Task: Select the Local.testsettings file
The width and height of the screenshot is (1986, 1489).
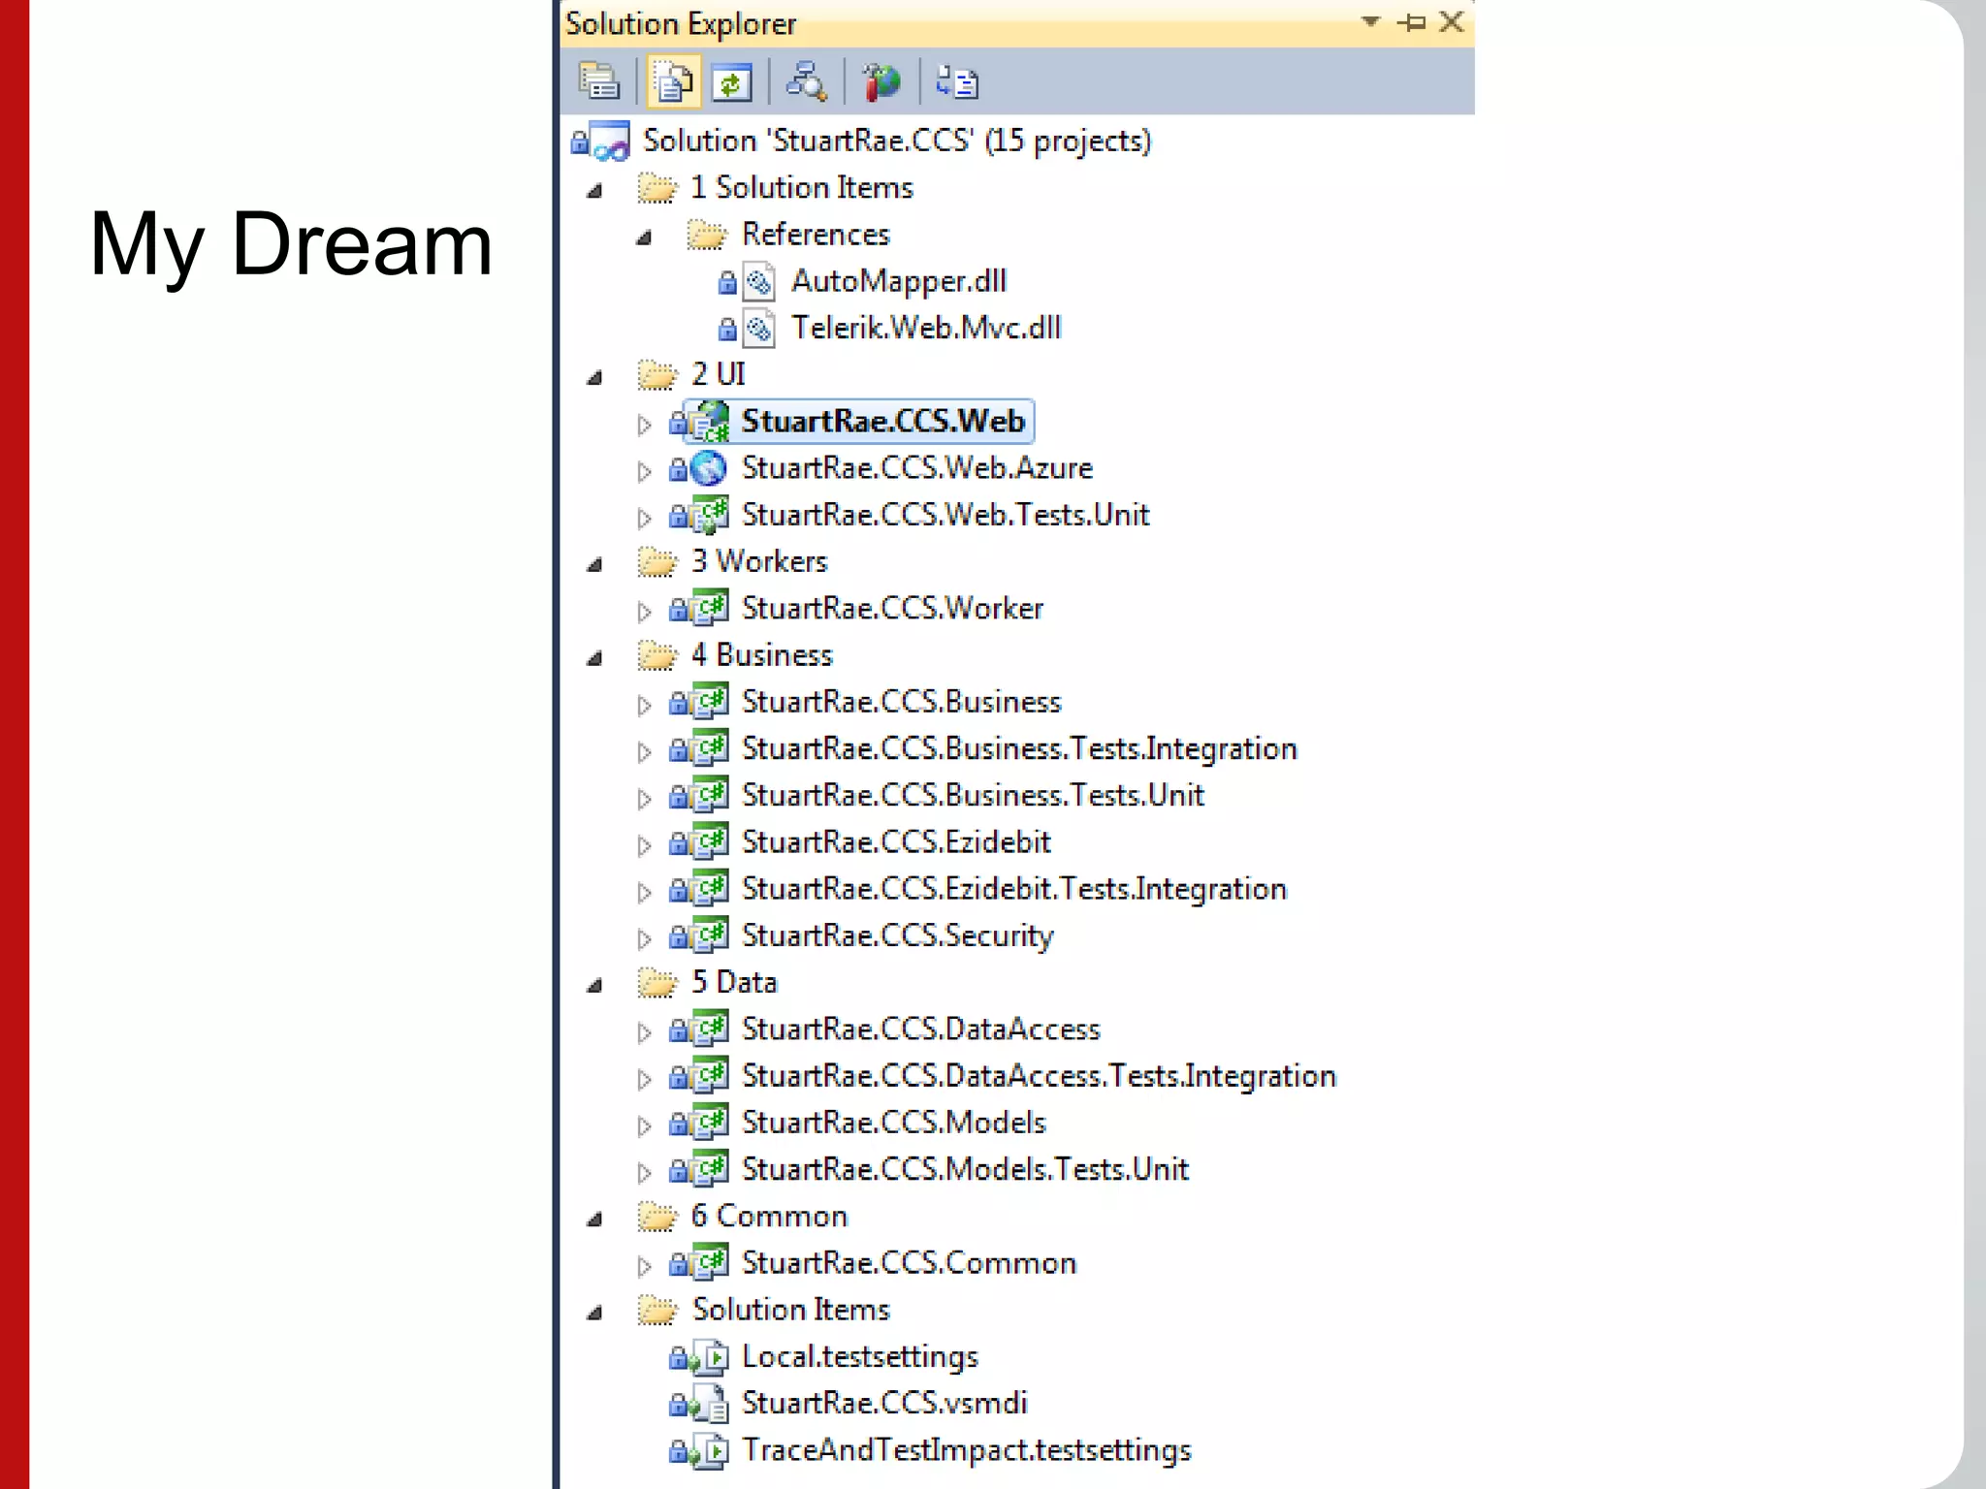Action: 859,1356
